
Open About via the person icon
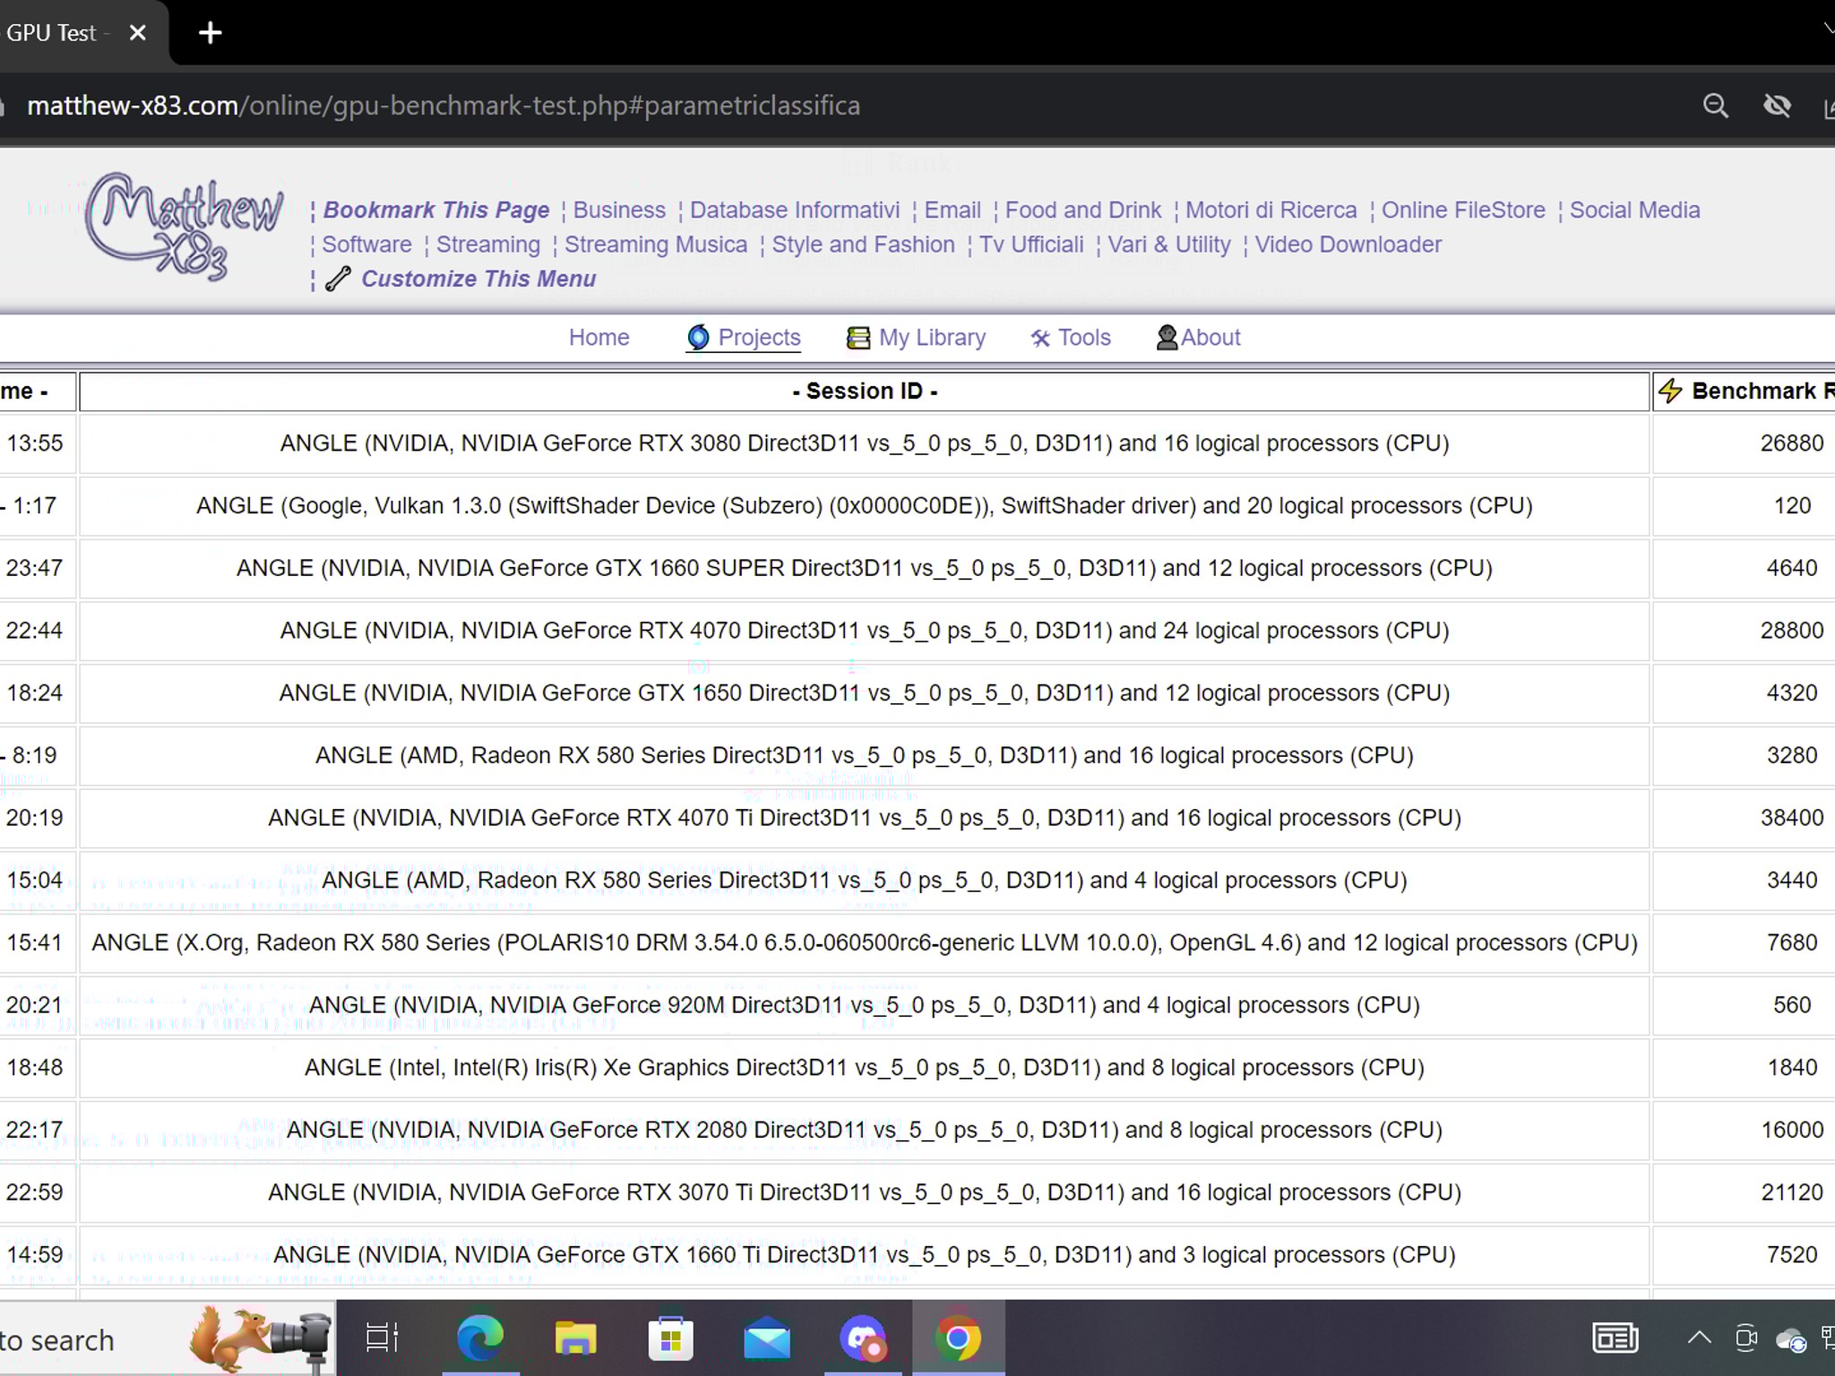(1166, 338)
